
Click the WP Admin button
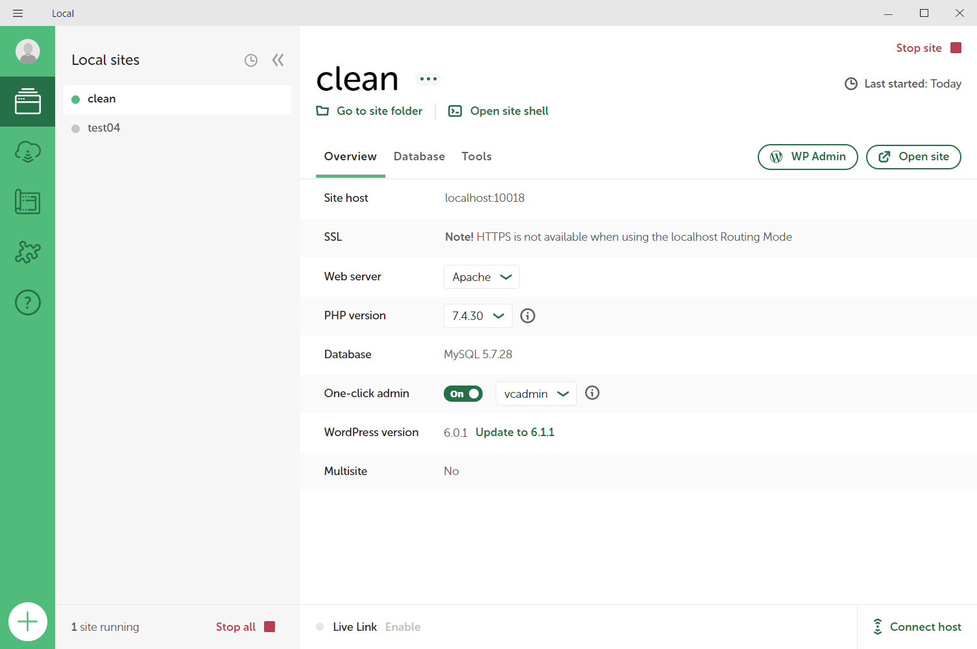coord(808,157)
